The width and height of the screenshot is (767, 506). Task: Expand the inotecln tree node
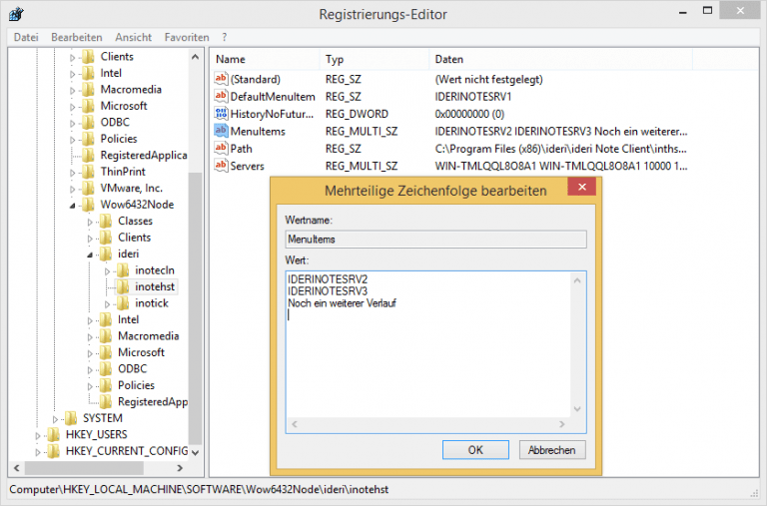coord(107,271)
